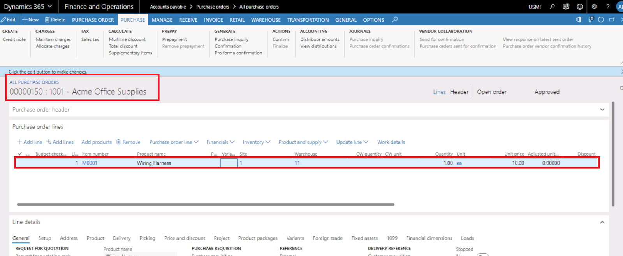Open the page in a new window

612,19
